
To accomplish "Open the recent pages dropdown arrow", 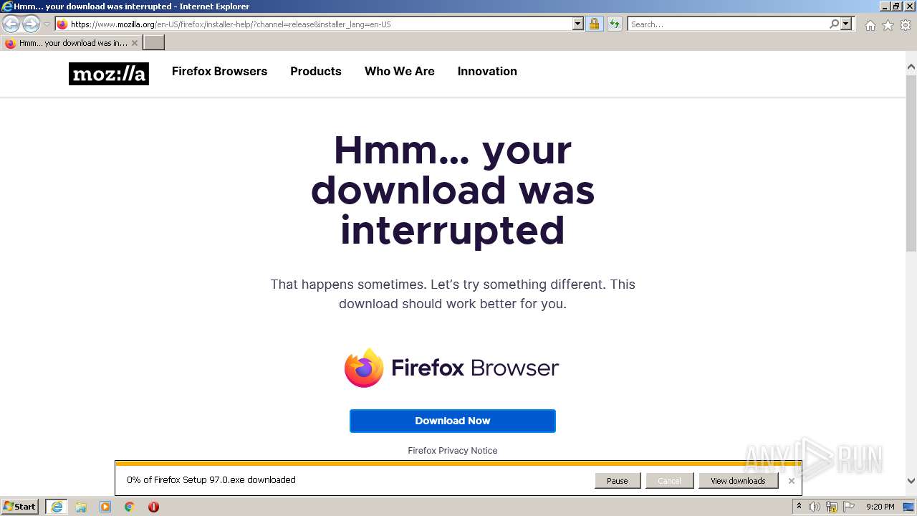I will click(x=47, y=24).
